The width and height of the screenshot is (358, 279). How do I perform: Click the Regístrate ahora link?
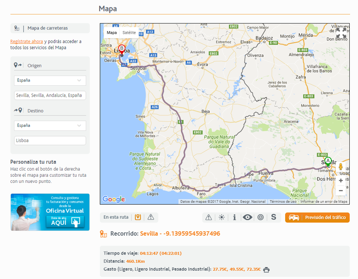coord(26,42)
